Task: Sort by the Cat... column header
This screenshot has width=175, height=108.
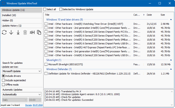Action: [x=136, y=15]
